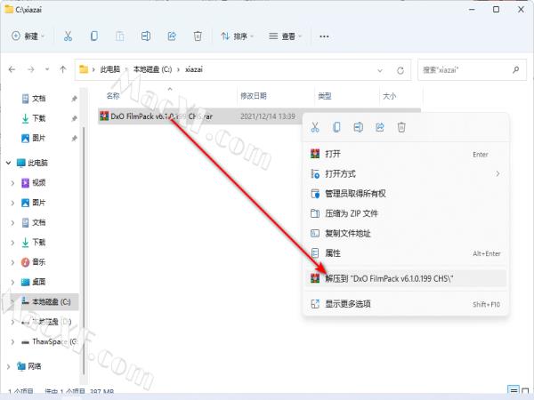This screenshot has height=400, width=534.
Task: Select 网络 in the navigation pane
Action: [x=35, y=366]
